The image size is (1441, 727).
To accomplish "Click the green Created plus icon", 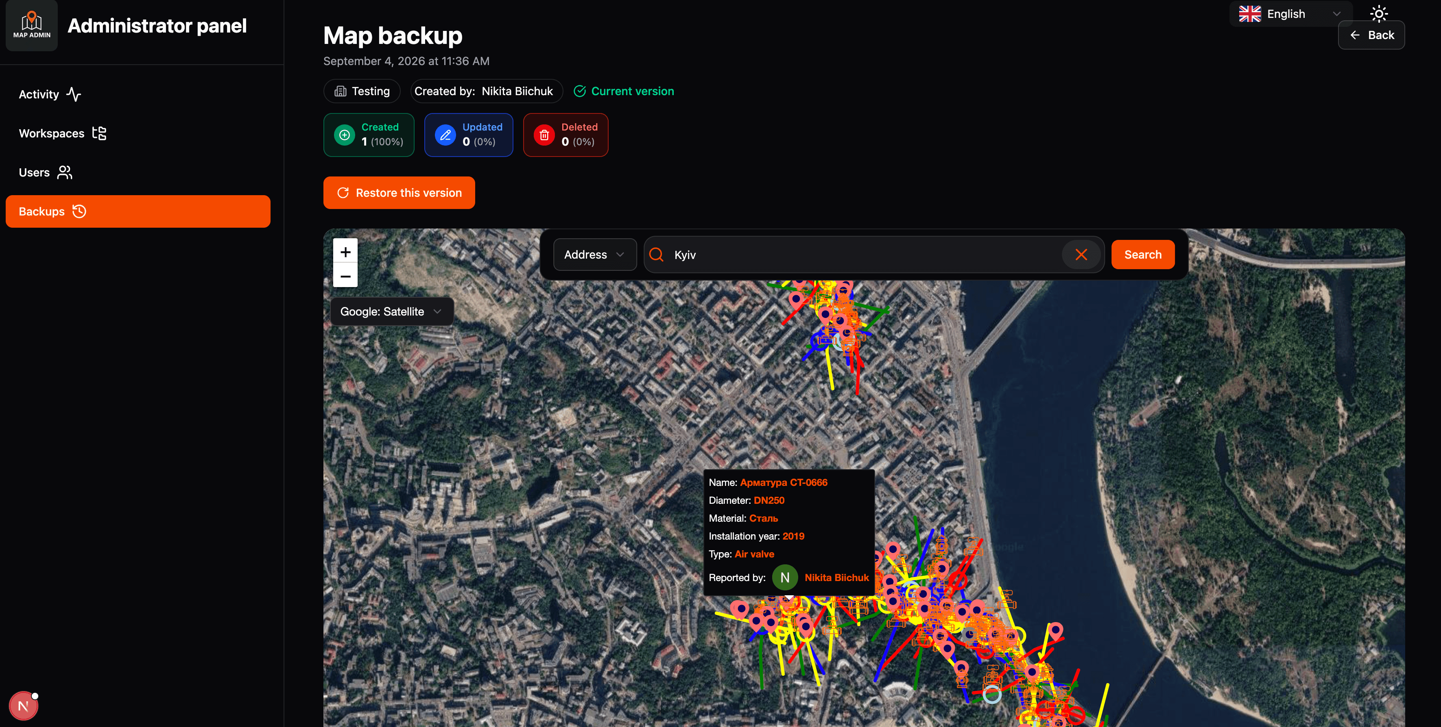I will click(345, 135).
